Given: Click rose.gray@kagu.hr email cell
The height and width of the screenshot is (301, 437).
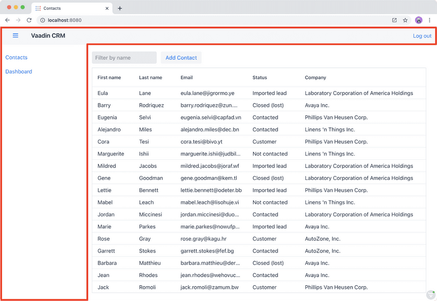Looking at the screenshot, I should [x=203, y=239].
